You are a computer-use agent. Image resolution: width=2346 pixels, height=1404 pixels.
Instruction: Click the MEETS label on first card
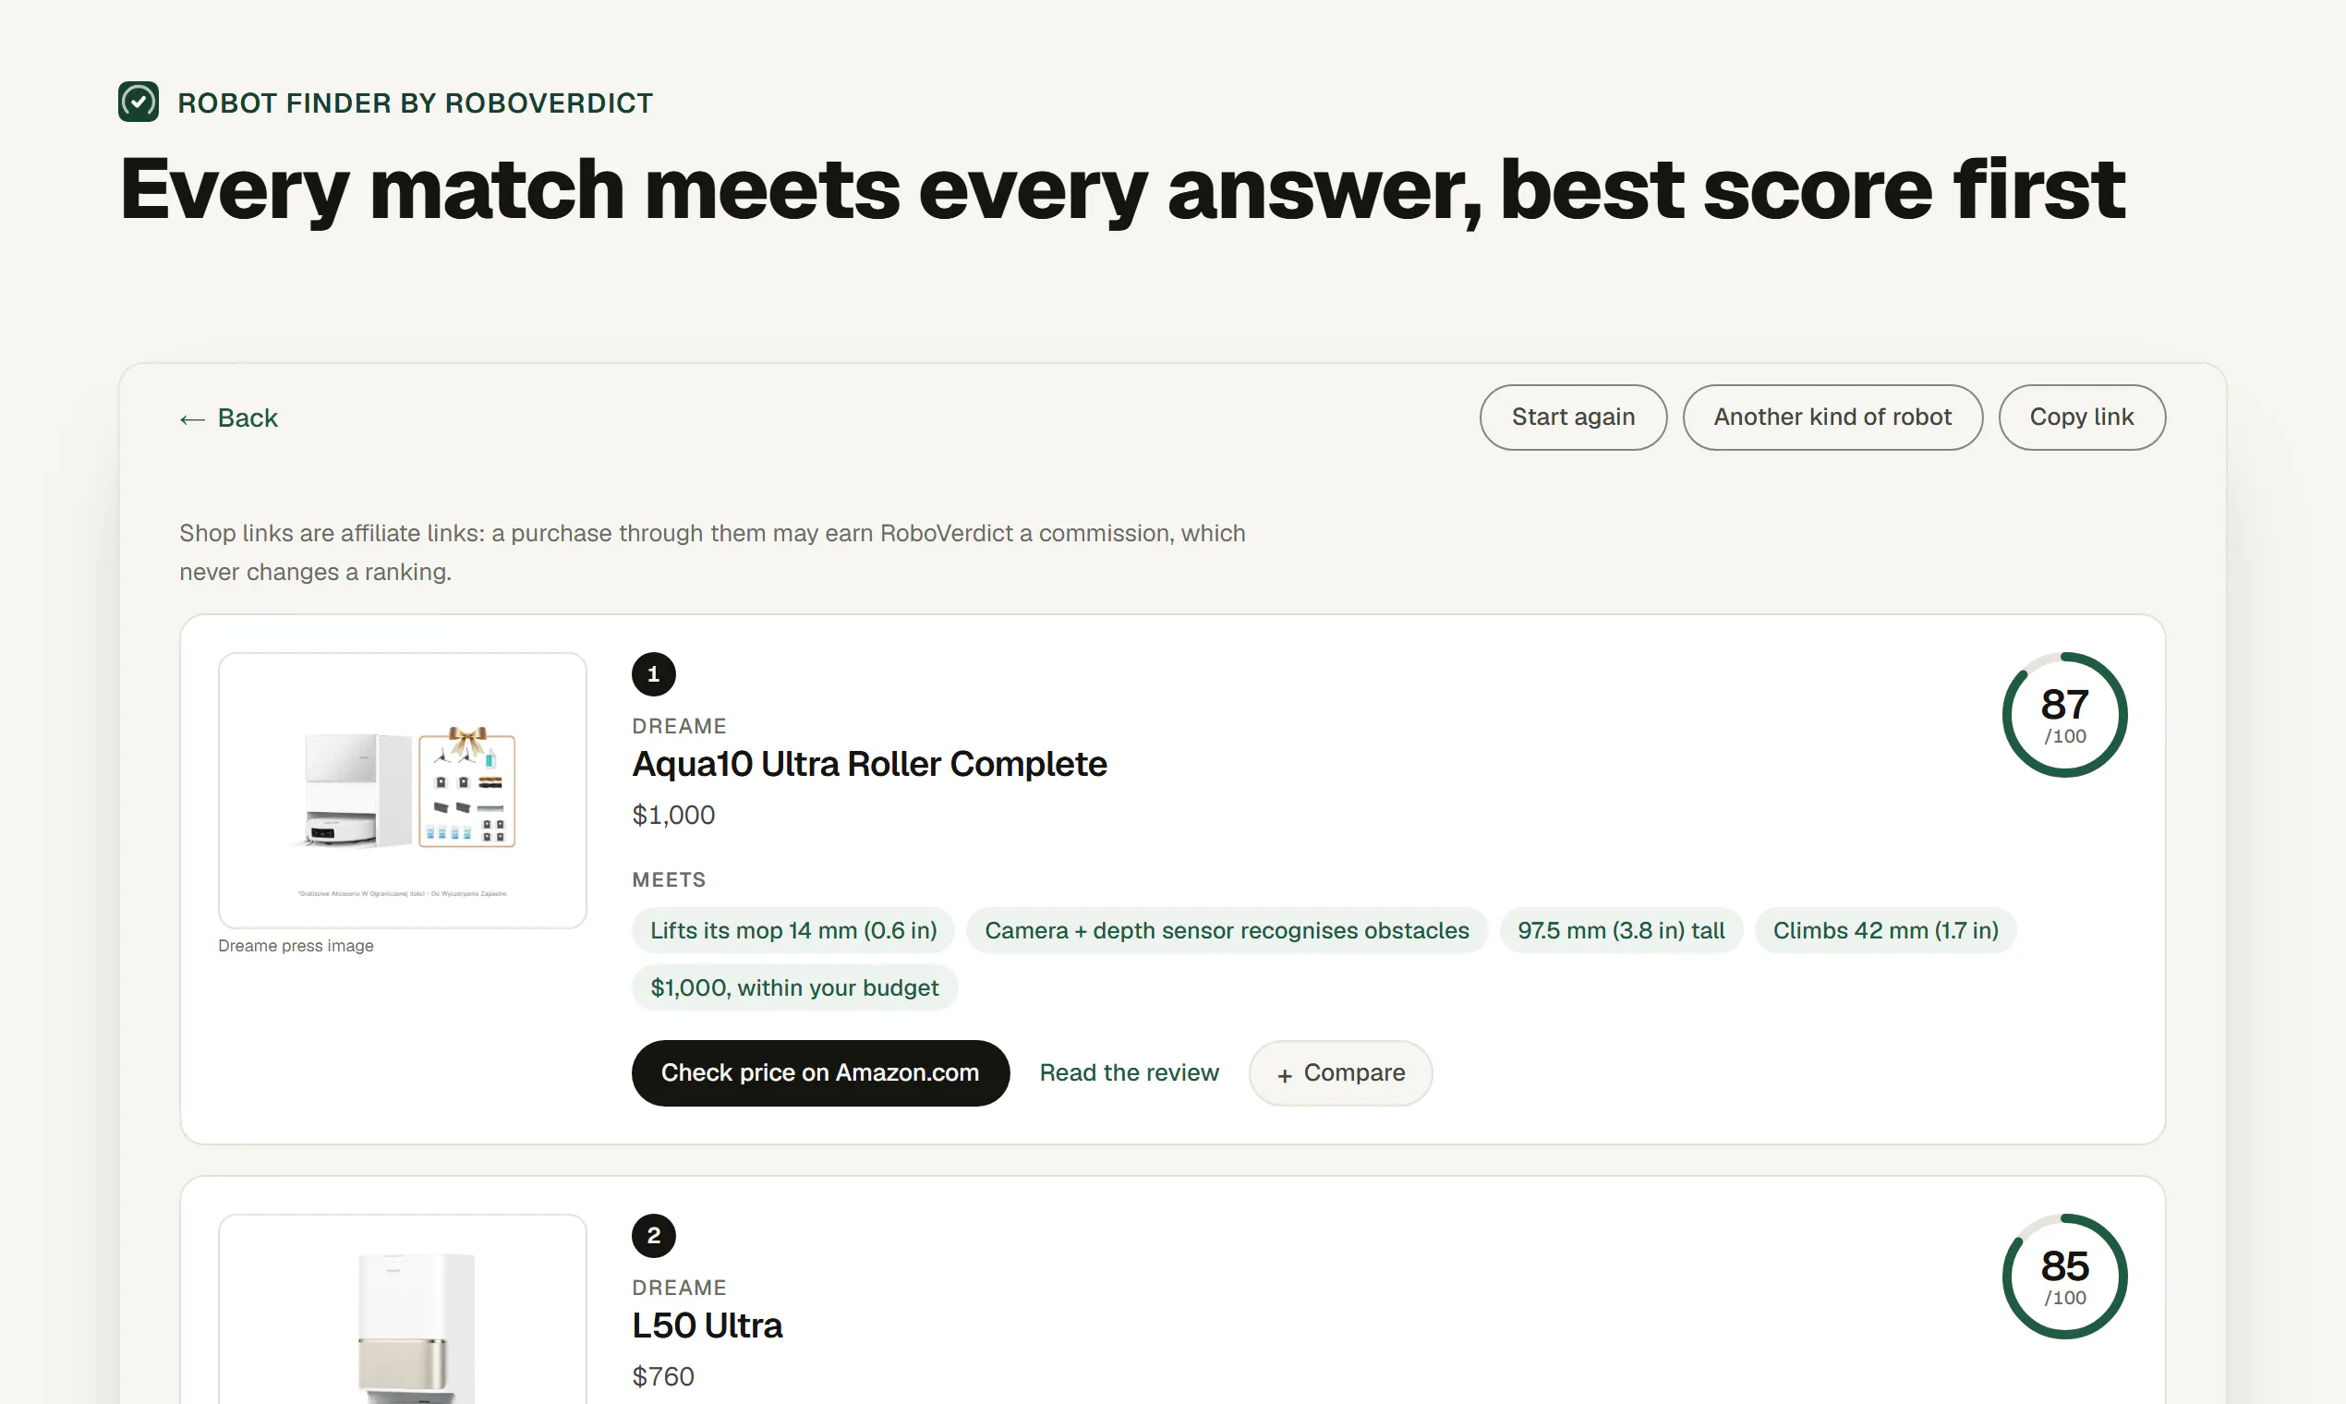668,880
